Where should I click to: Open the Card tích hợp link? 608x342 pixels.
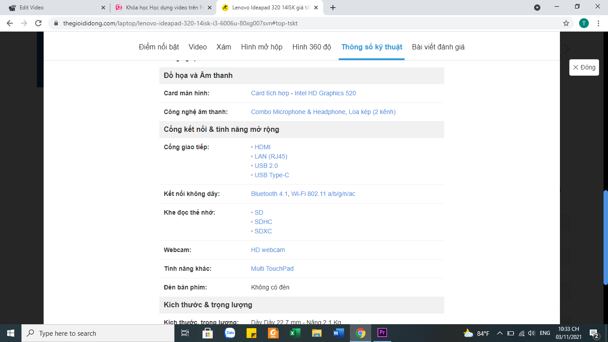(270, 93)
